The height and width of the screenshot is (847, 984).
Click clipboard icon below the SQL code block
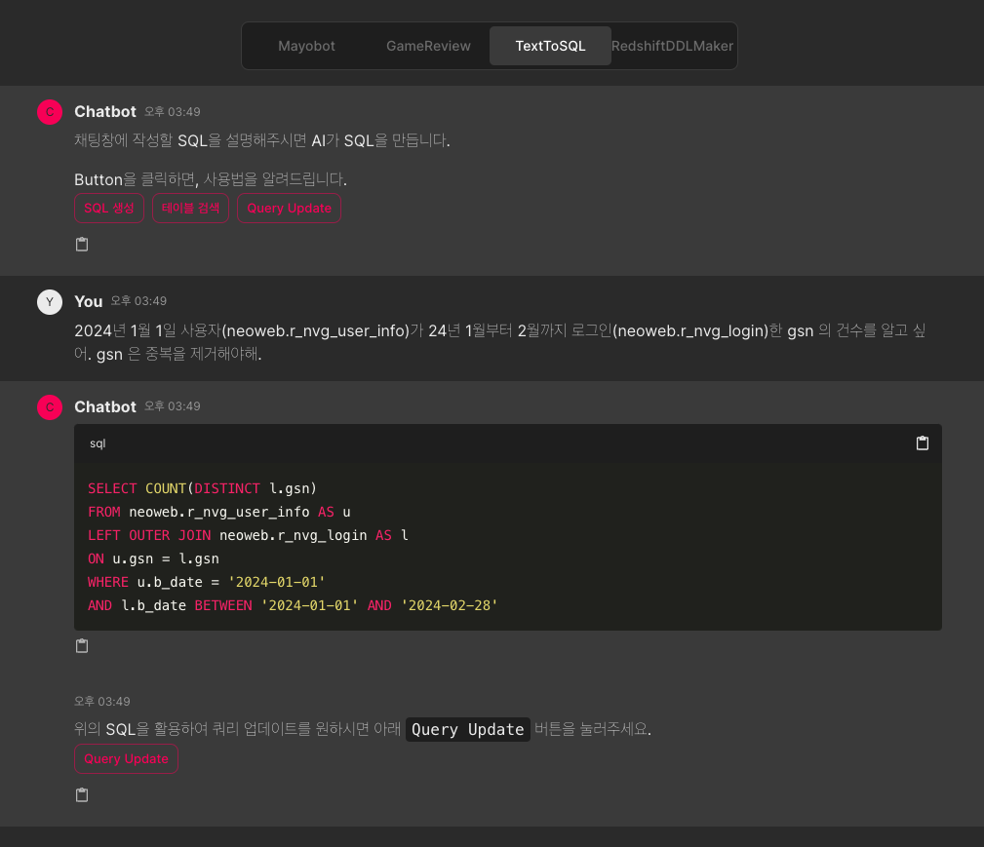pyautogui.click(x=82, y=645)
